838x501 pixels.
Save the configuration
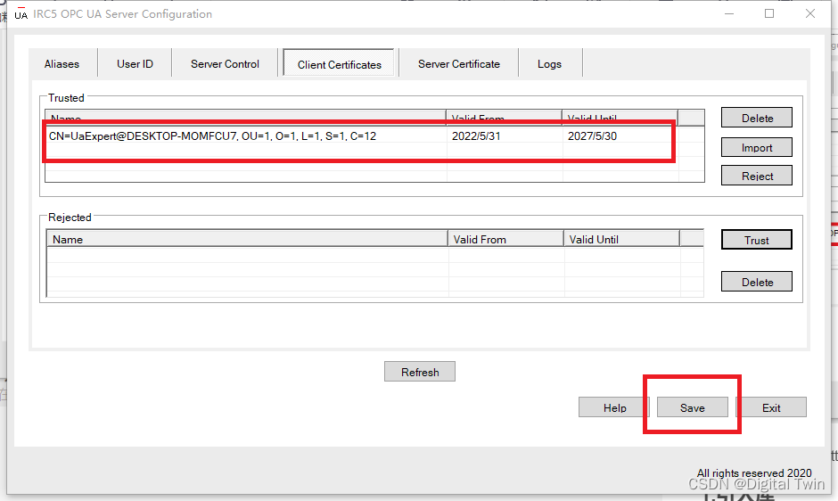[692, 407]
